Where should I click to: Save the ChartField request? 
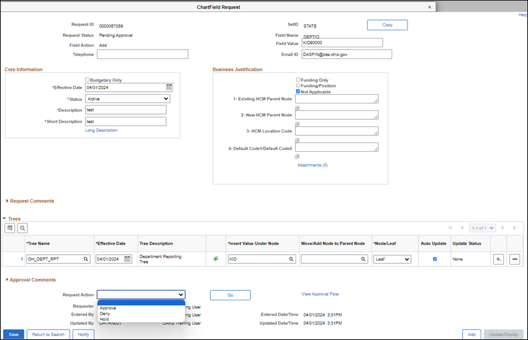click(13, 335)
